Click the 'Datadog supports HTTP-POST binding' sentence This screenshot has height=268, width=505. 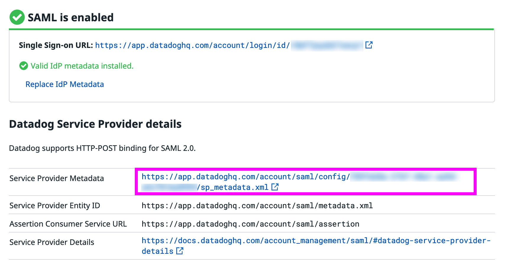(x=102, y=148)
